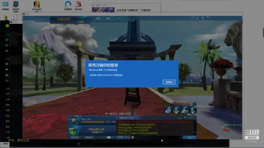This screenshot has width=264, height=148.
Task: Open the mail envelope icon
Action: point(109,137)
